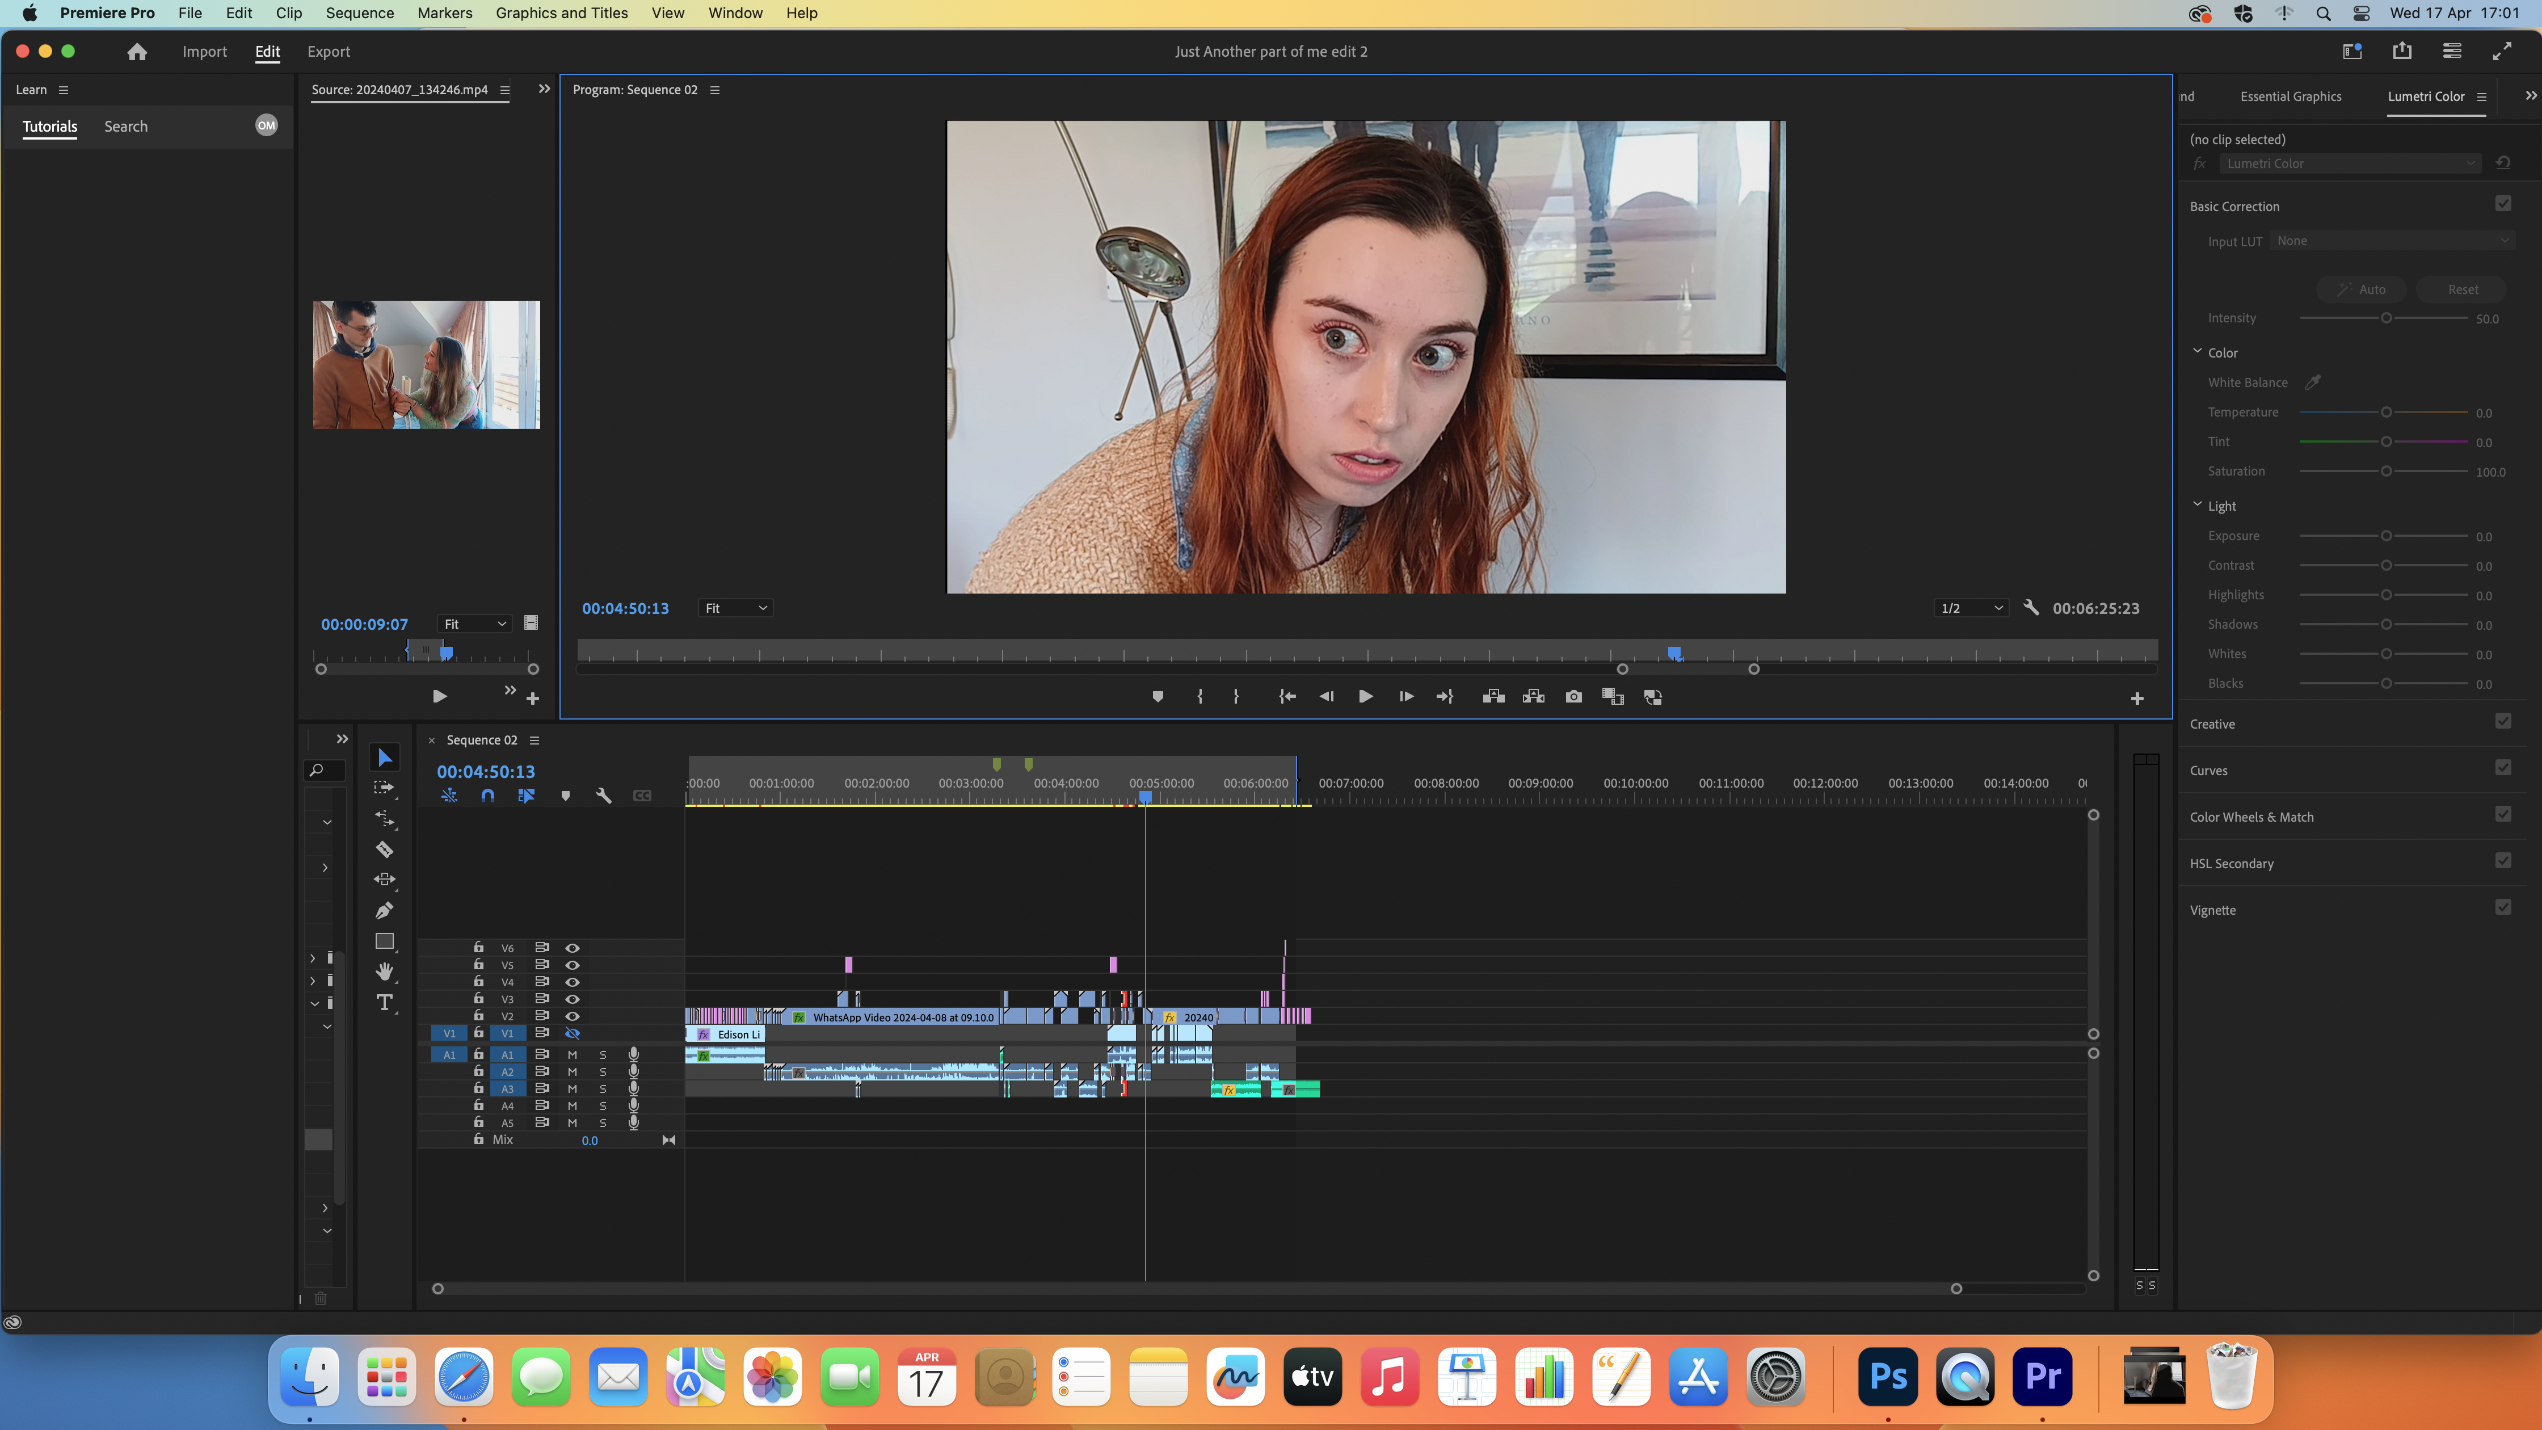Select the Hand tool

pos(384,971)
